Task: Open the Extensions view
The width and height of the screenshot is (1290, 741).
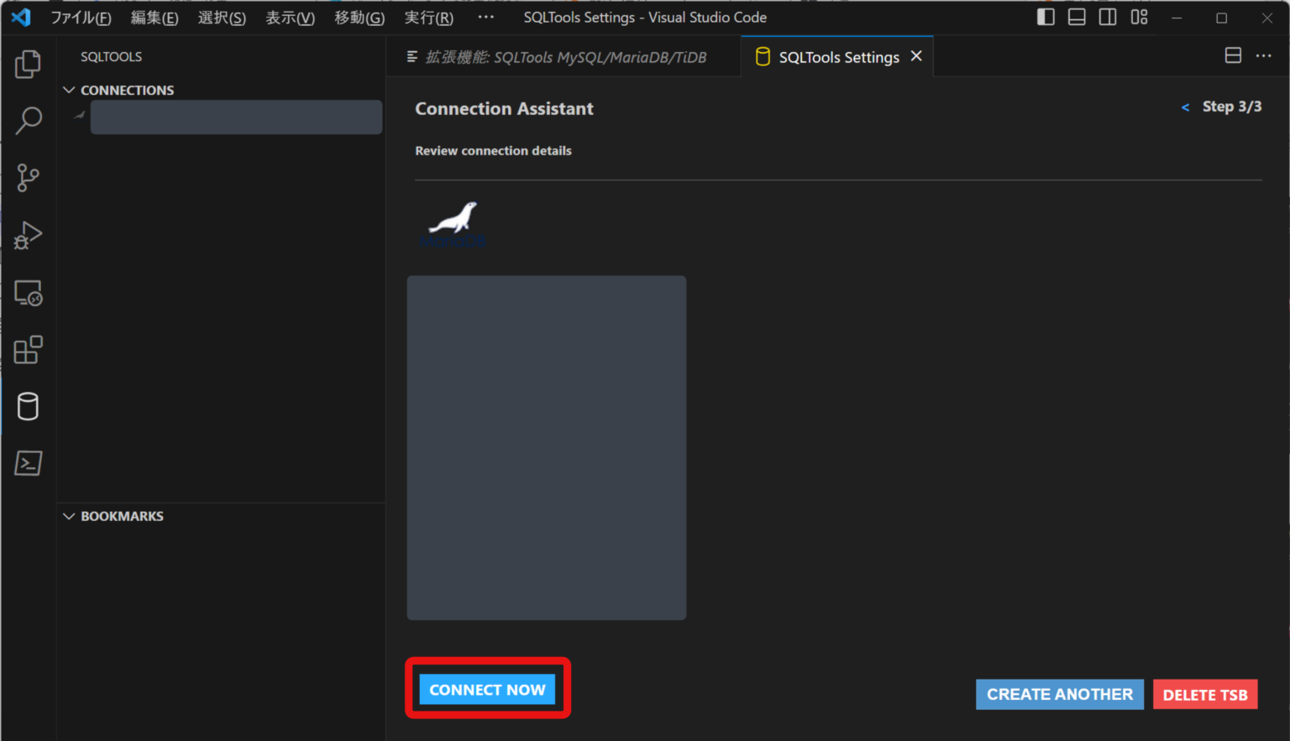Action: click(x=28, y=349)
